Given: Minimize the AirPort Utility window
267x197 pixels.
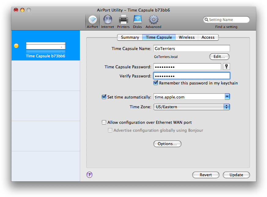Looking at the screenshot, I should pyautogui.click(x=22, y=10).
